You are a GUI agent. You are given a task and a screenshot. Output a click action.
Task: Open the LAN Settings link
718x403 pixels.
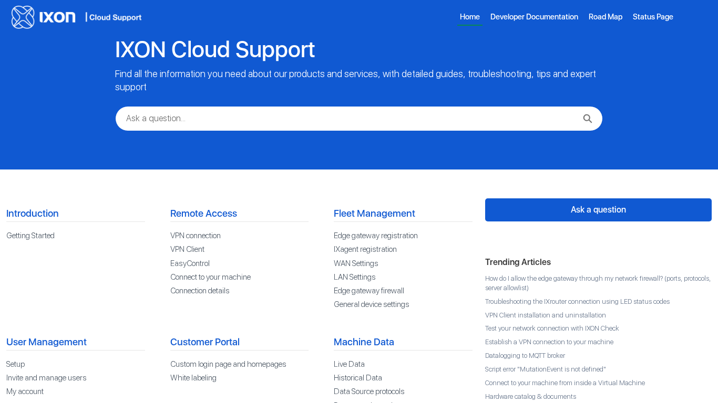pyautogui.click(x=355, y=277)
